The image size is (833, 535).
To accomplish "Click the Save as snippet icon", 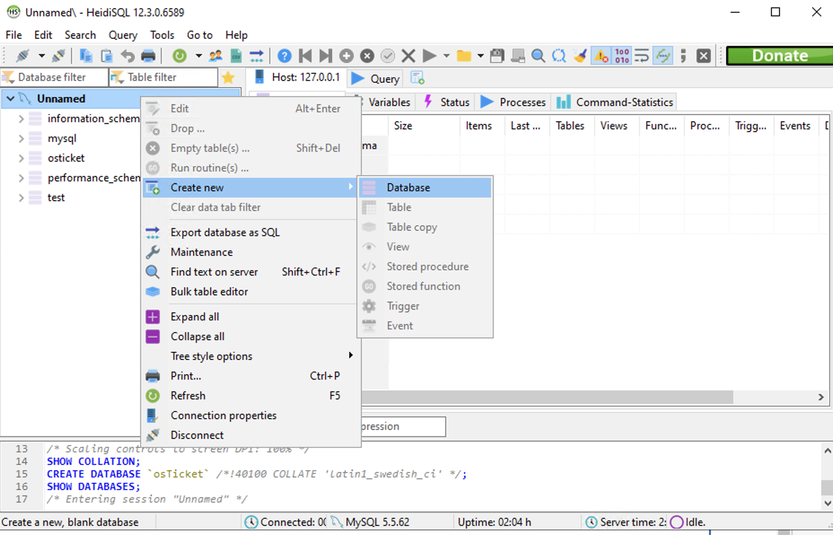I will pyautogui.click(x=518, y=56).
